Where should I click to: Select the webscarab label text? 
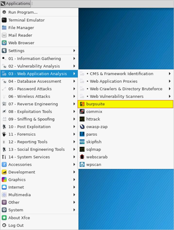coord(97,157)
